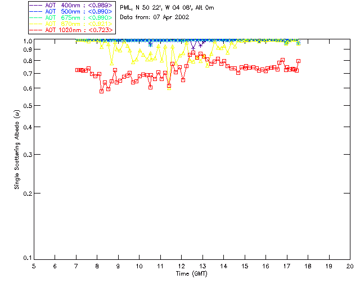Click the PML station coordinates header text
Viewport: 360px width, 288px height.
coord(167,8)
